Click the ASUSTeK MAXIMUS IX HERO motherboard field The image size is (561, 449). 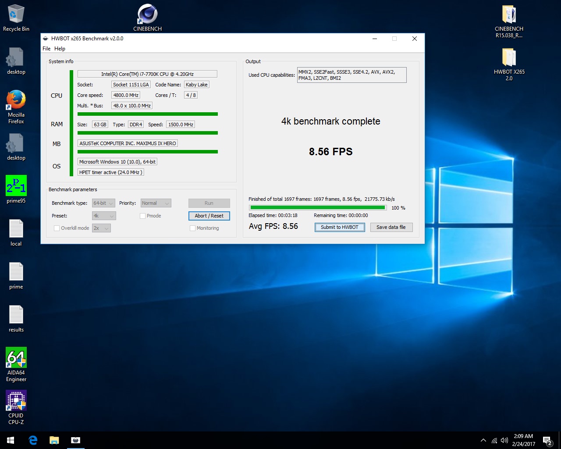coord(128,143)
